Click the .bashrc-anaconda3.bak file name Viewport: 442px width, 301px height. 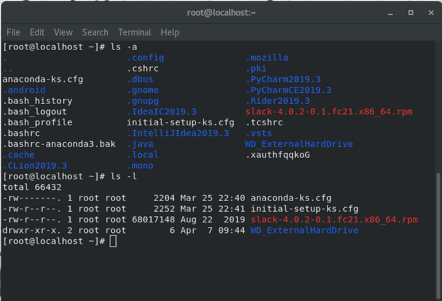tap(59, 144)
